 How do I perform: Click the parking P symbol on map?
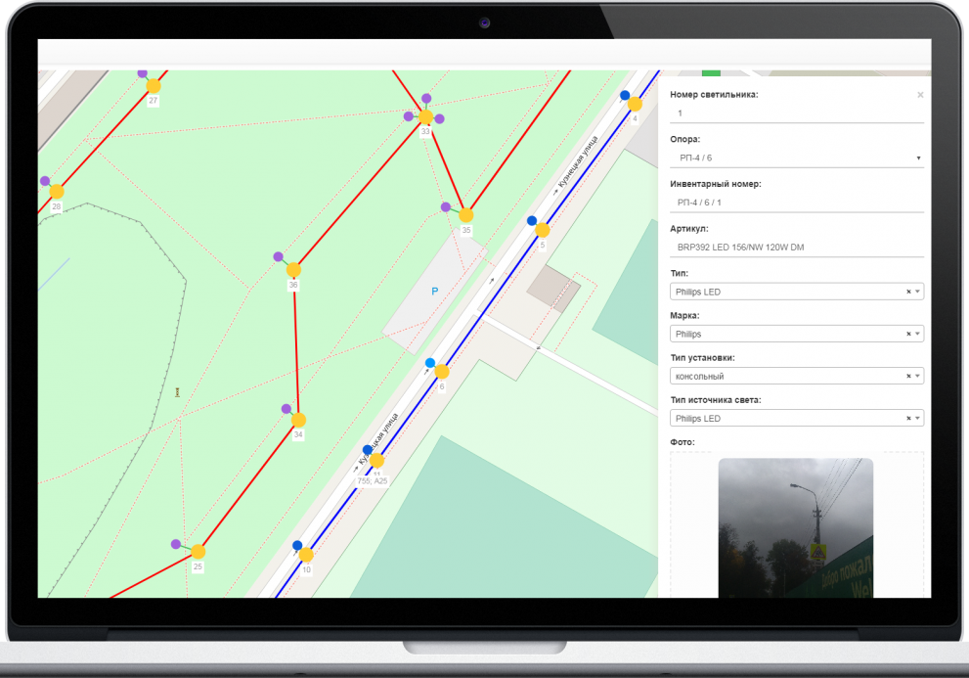(x=435, y=292)
